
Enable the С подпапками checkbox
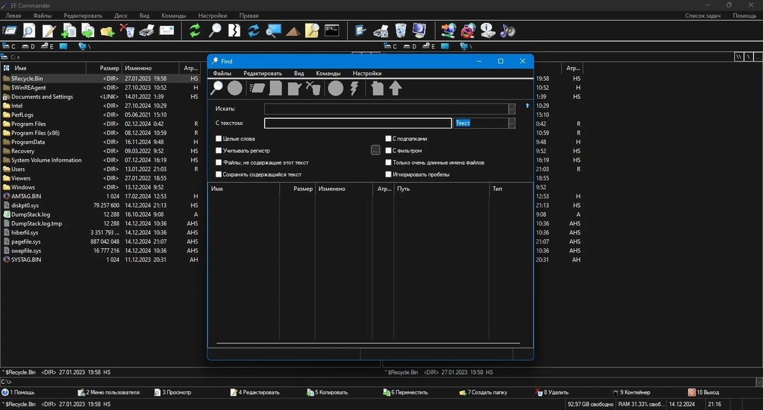[x=388, y=139]
